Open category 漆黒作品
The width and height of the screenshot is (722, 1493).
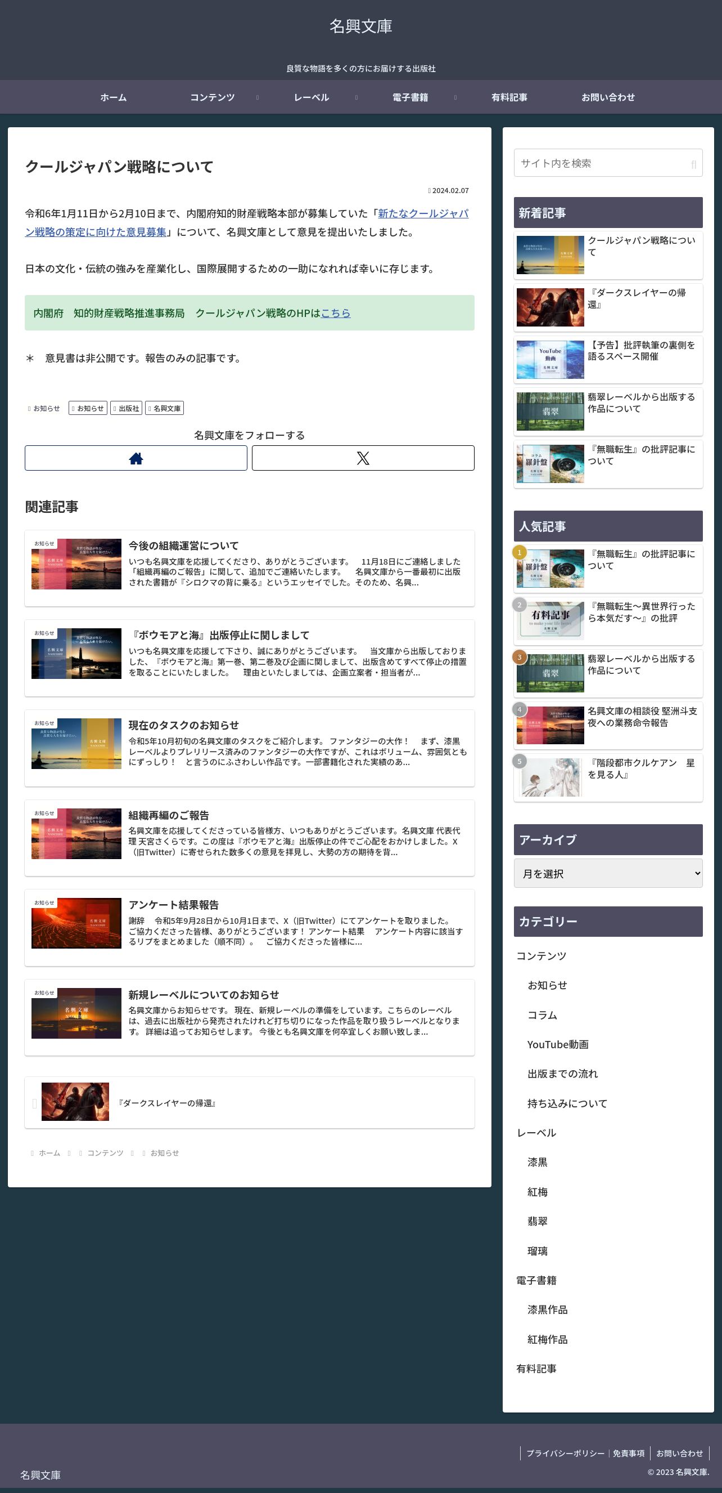click(x=547, y=1310)
